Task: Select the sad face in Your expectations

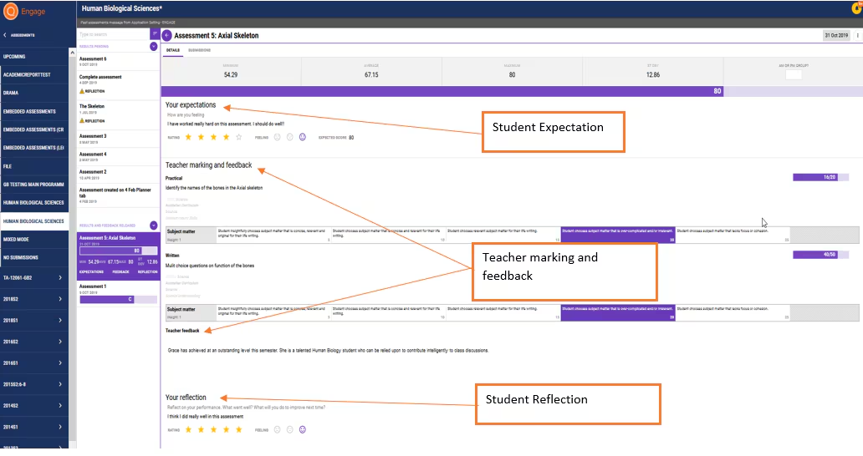Action: (277, 137)
